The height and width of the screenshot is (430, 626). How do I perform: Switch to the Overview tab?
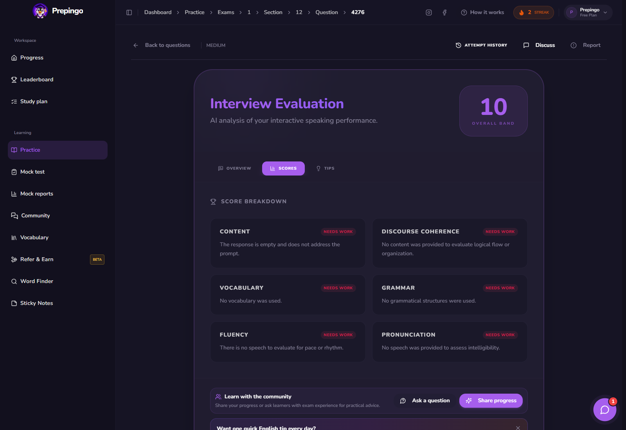[235, 168]
